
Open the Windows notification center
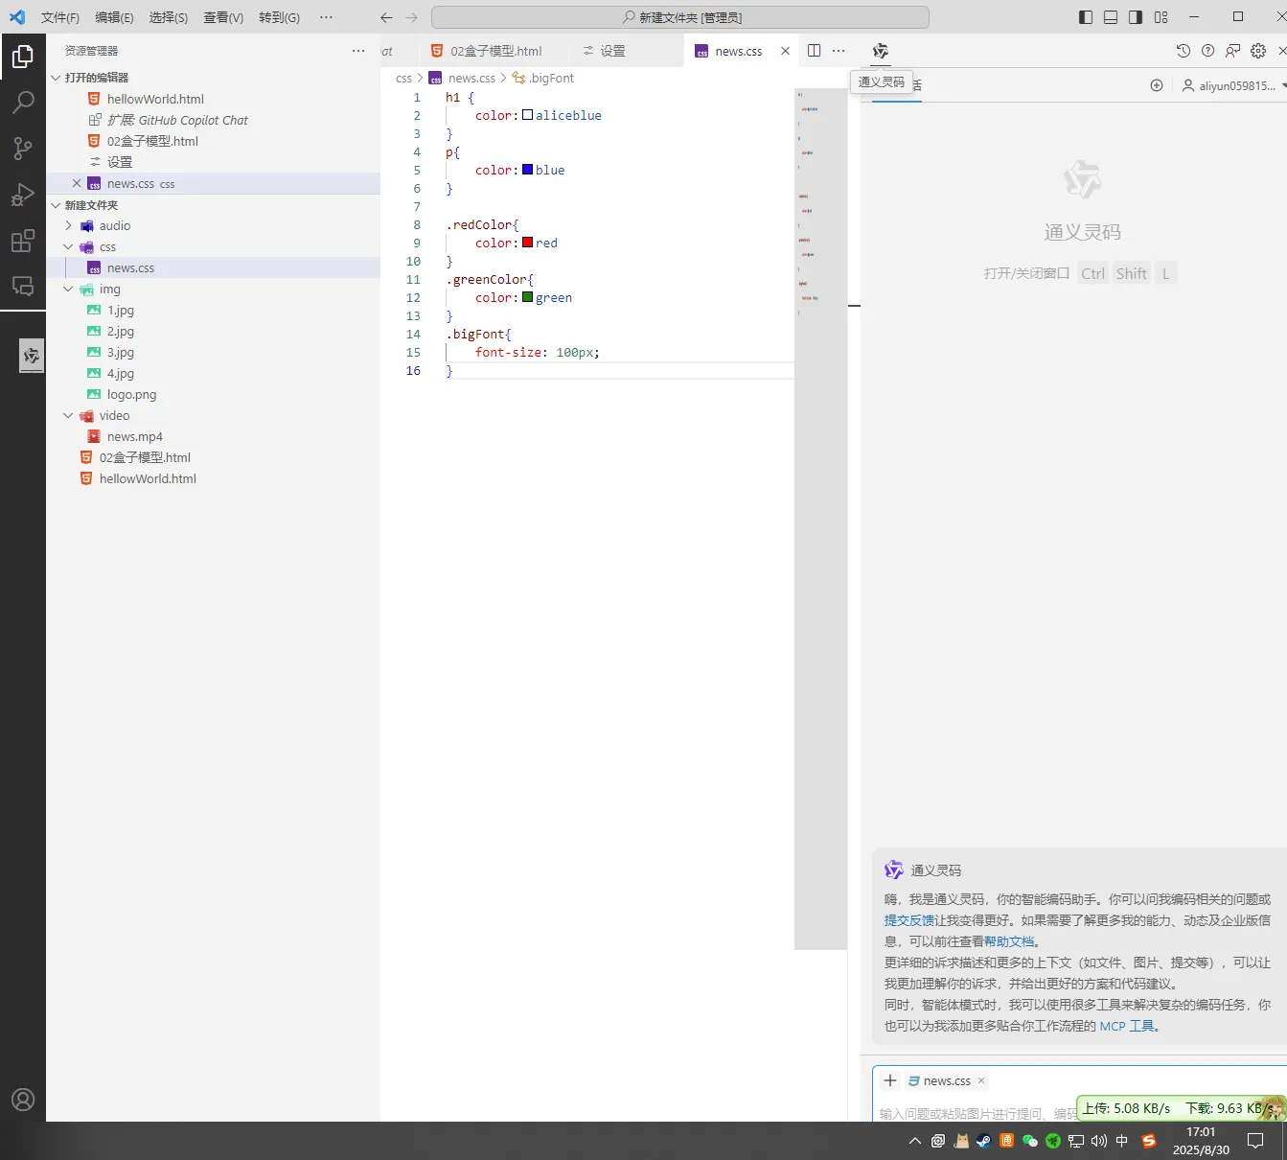1255,1141
